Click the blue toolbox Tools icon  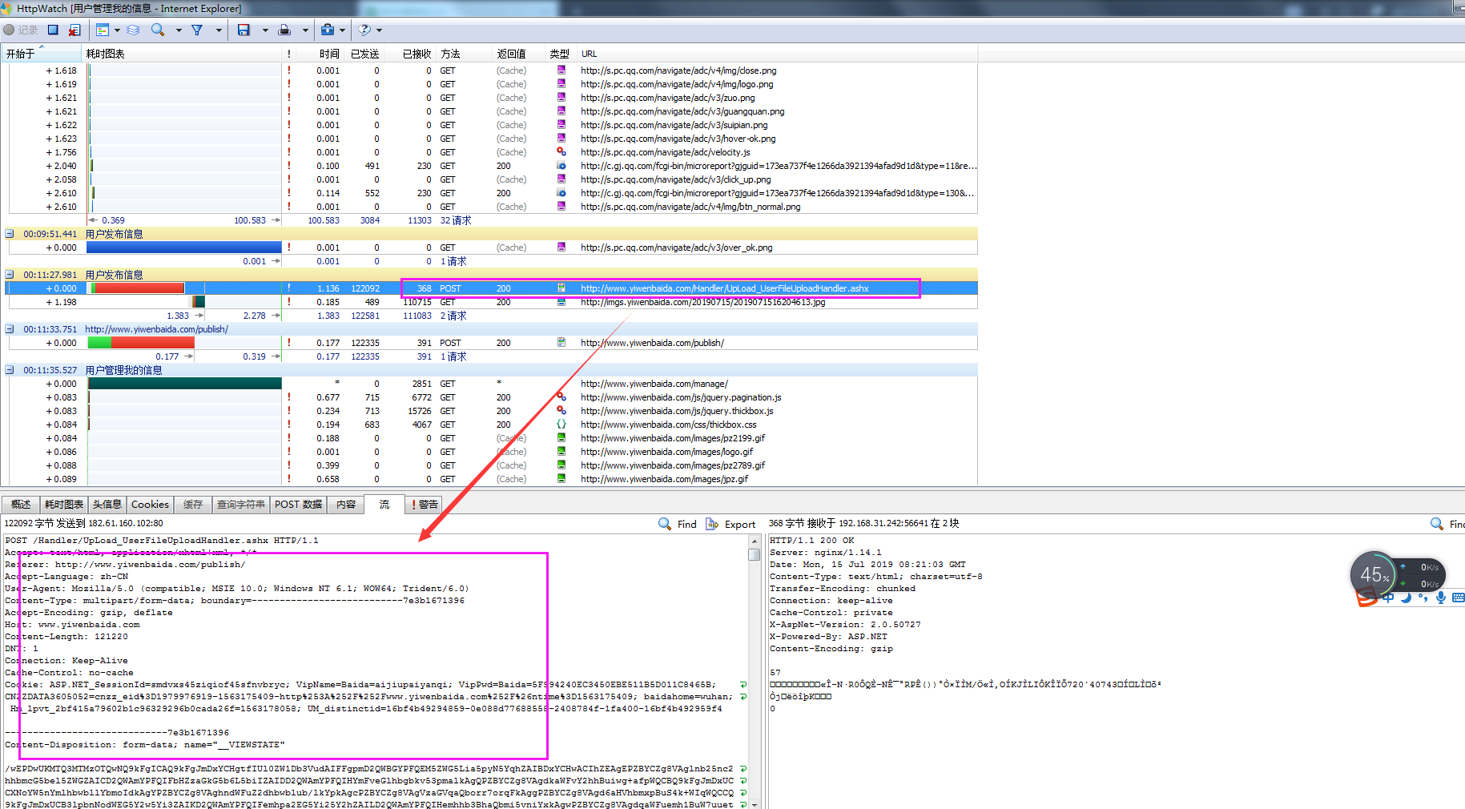pos(328,30)
